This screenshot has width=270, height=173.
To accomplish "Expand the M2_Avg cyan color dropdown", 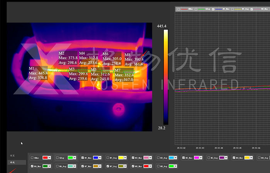I will click(175, 158).
